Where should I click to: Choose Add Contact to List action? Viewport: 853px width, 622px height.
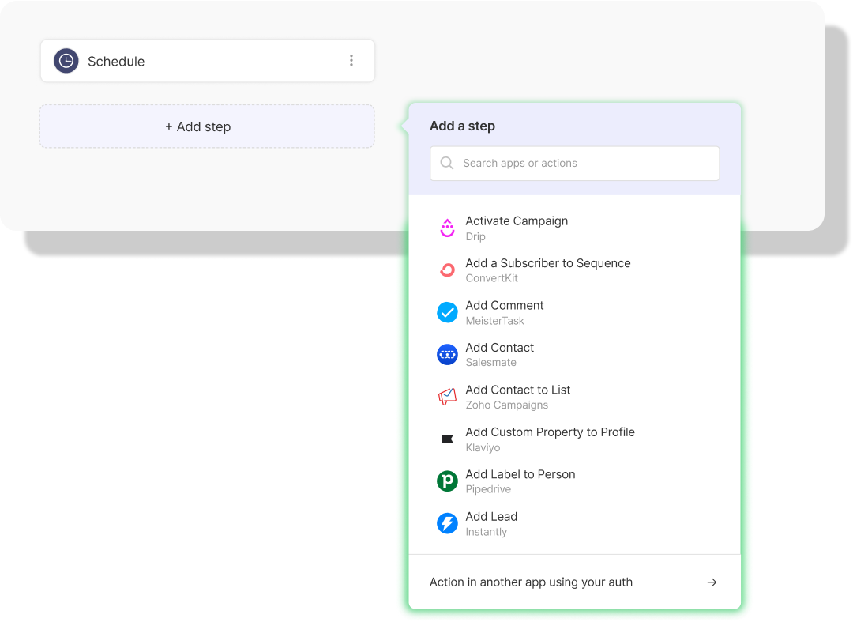coord(517,390)
